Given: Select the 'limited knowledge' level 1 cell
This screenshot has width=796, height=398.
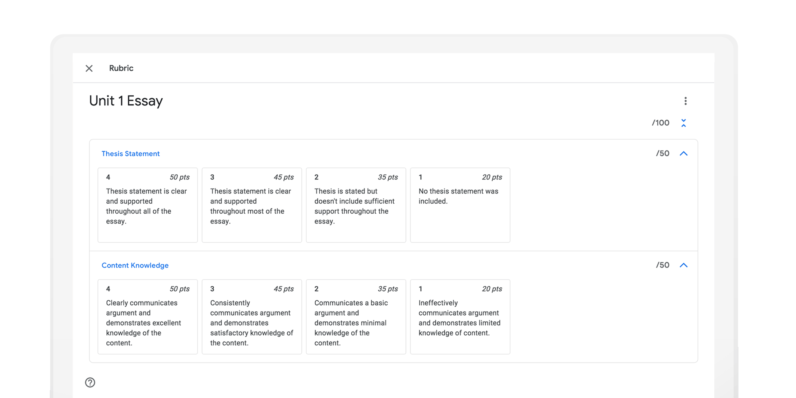Looking at the screenshot, I should pos(460,317).
